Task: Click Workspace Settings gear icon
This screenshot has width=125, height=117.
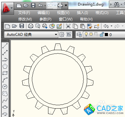Action: pyautogui.click(x=62, y=35)
